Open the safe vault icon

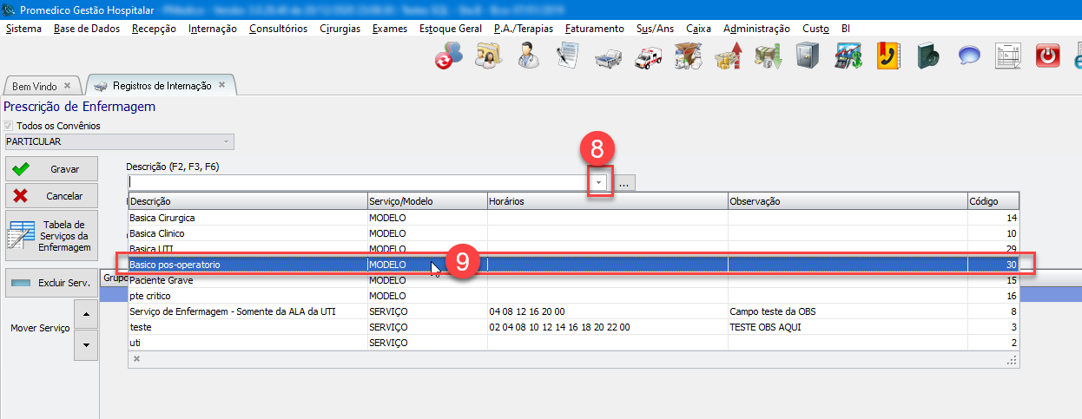[x=808, y=56]
